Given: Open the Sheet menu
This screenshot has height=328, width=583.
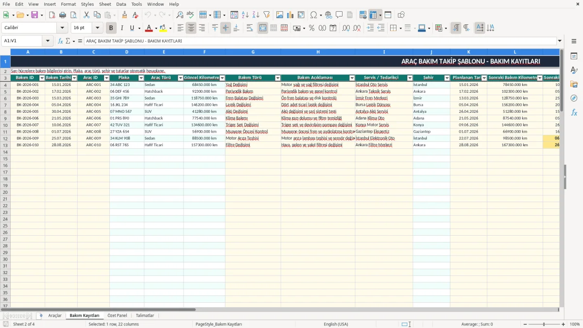Looking at the screenshot, I should [x=105, y=4].
